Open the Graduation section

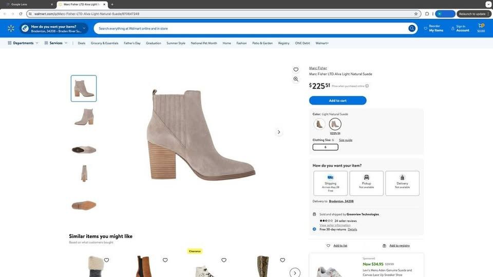[154, 43]
